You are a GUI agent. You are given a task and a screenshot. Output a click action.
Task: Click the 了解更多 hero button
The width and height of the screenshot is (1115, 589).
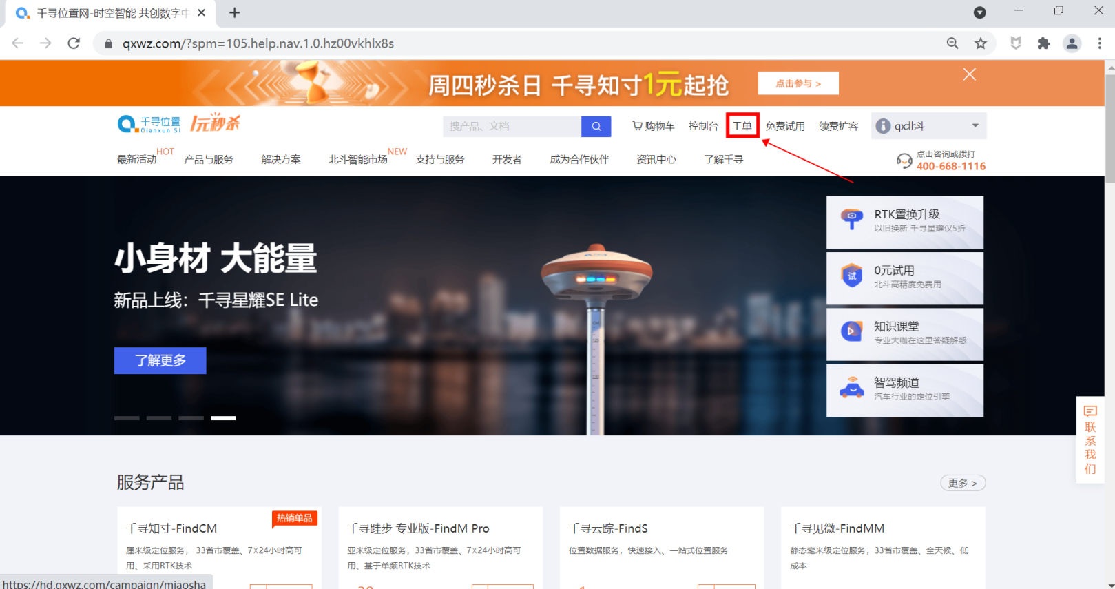click(x=160, y=360)
